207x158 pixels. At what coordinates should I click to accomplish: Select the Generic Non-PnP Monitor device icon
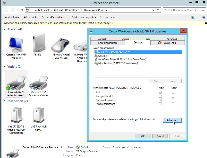[x=16, y=44]
